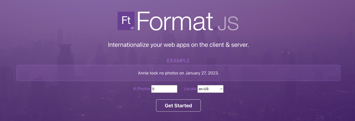Click the EXAMPLE heading
The image size is (355, 121).
tap(178, 61)
